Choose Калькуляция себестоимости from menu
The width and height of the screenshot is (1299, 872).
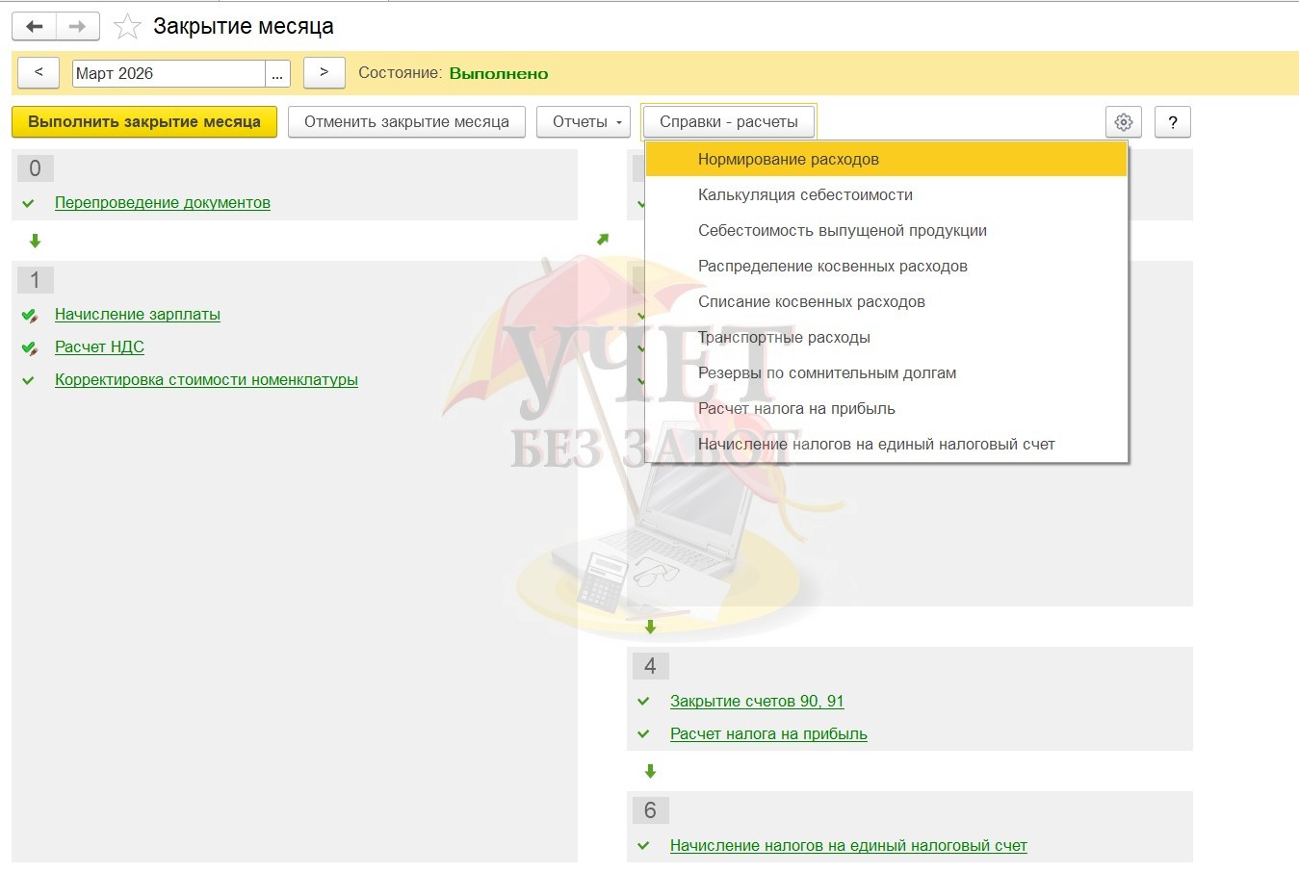[x=805, y=195]
